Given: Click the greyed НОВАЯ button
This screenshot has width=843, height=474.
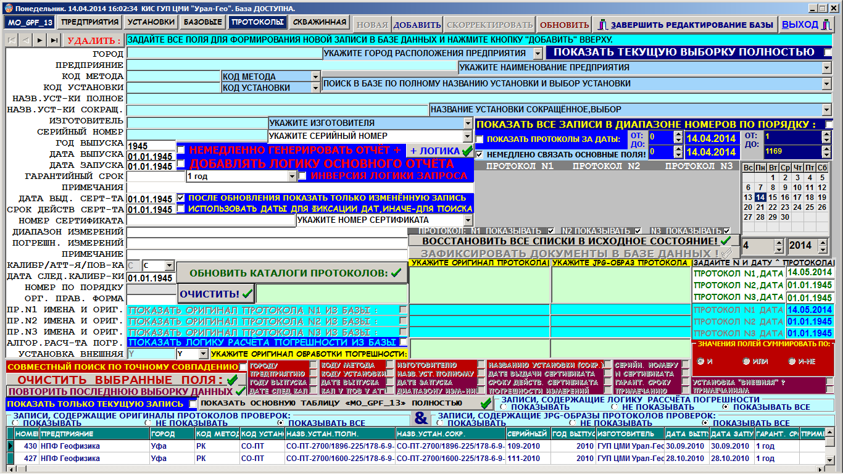Looking at the screenshot, I should [x=372, y=25].
